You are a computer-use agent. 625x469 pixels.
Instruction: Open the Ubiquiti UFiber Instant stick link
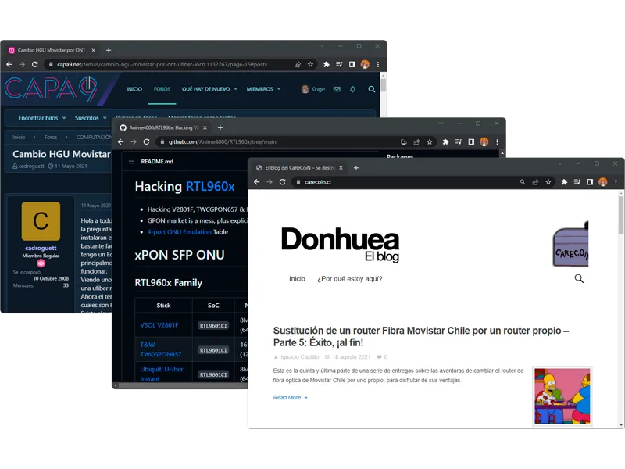162,374
